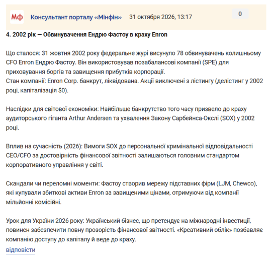
Task: Click the text «Скандали чи переломні моменти»
Action: coord(52,183)
